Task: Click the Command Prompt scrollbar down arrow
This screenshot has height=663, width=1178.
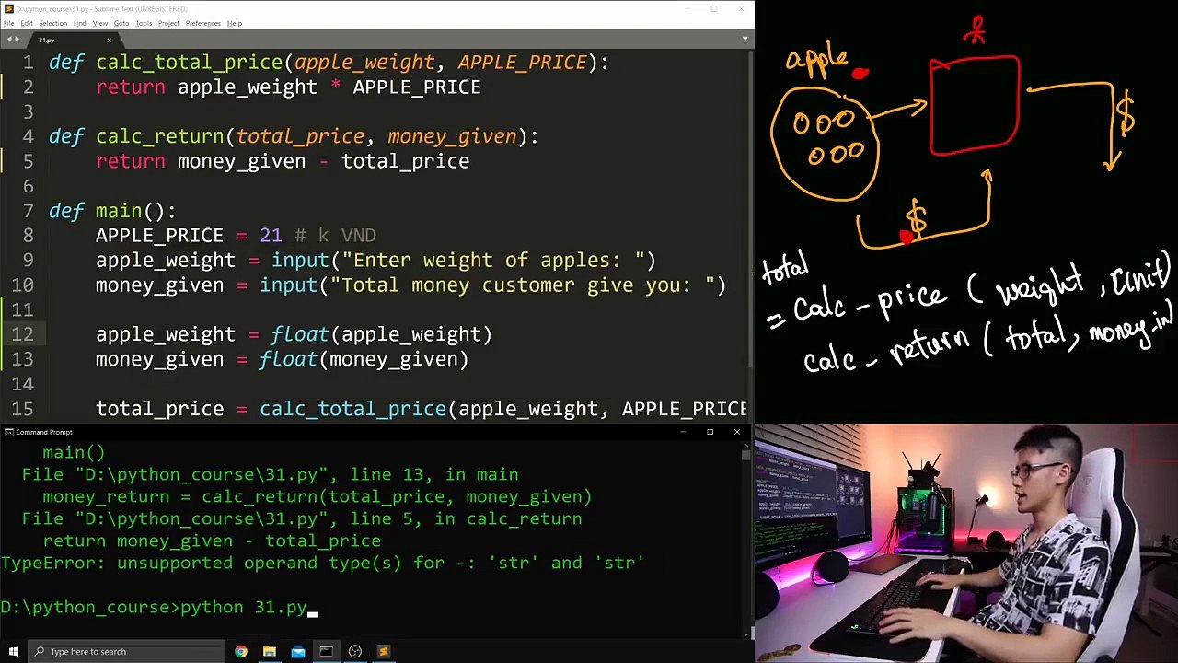Action: [746, 633]
